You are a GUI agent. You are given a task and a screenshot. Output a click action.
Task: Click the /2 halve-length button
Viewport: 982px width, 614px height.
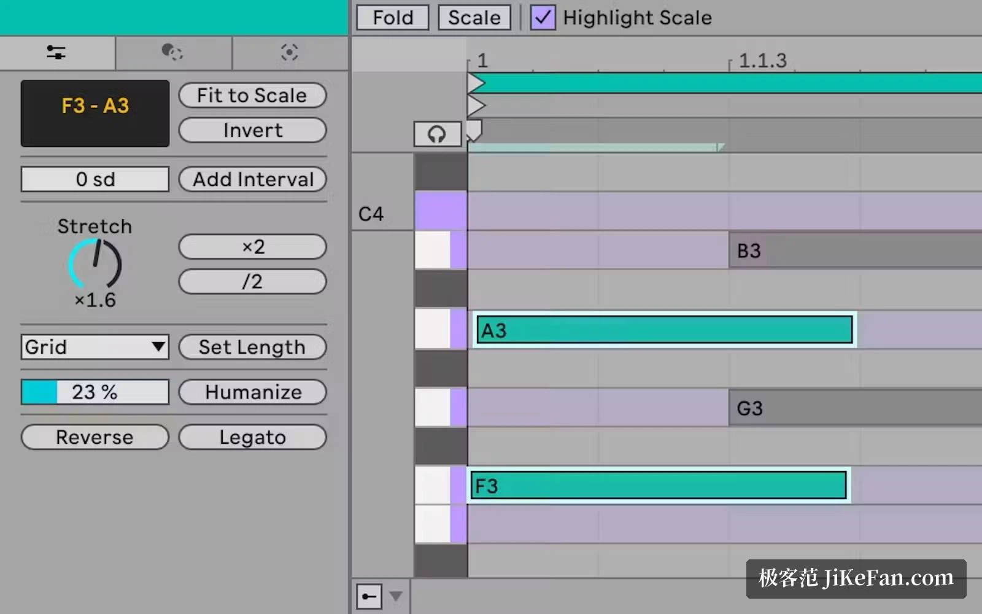click(252, 282)
